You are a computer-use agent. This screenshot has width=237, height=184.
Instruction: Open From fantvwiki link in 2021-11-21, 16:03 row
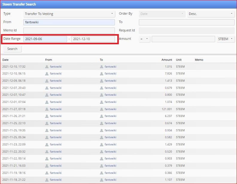[56, 166]
